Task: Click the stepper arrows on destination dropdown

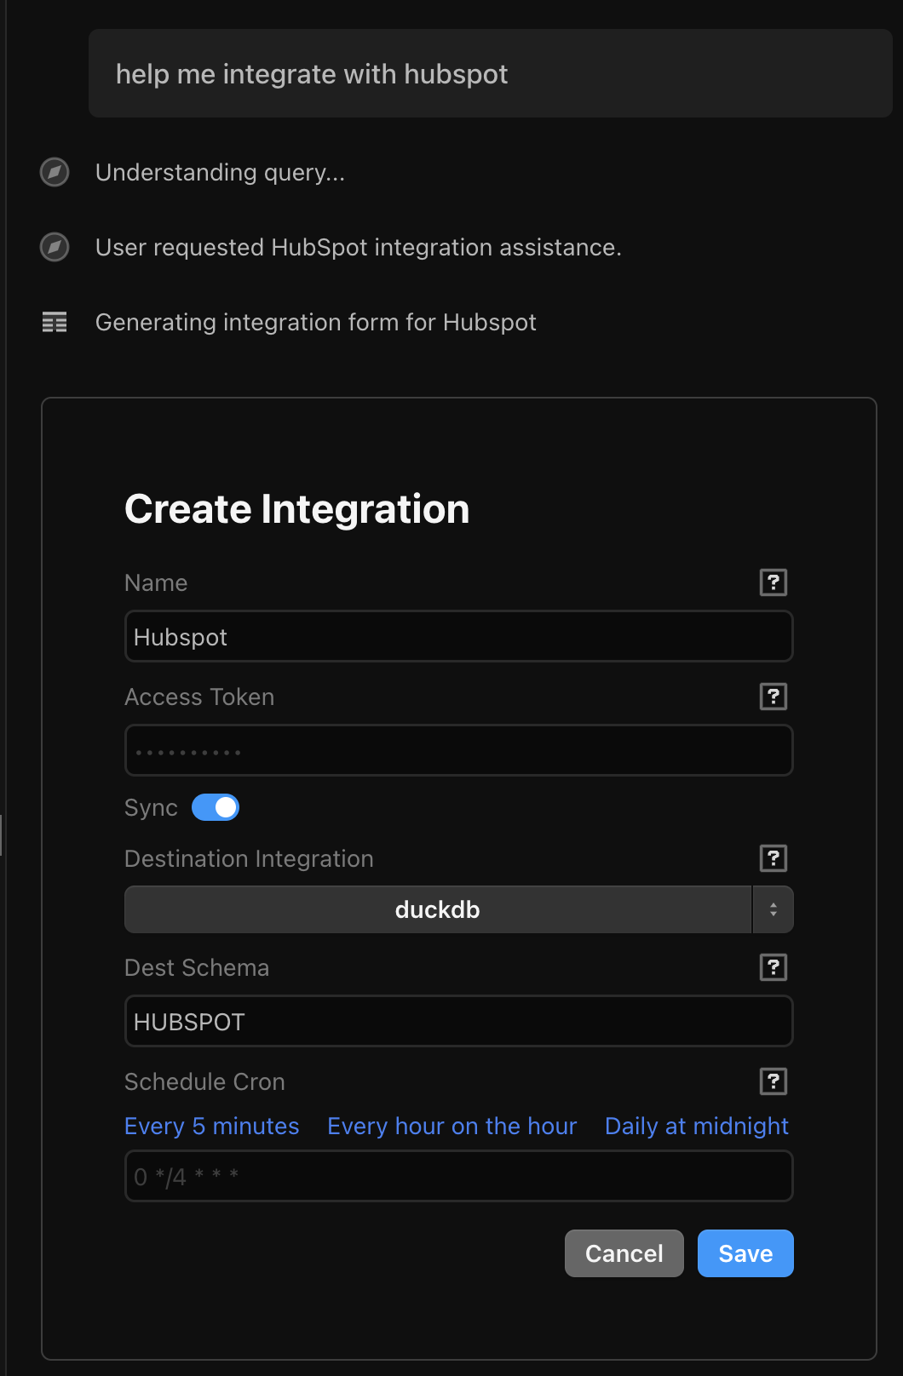Action: point(773,909)
